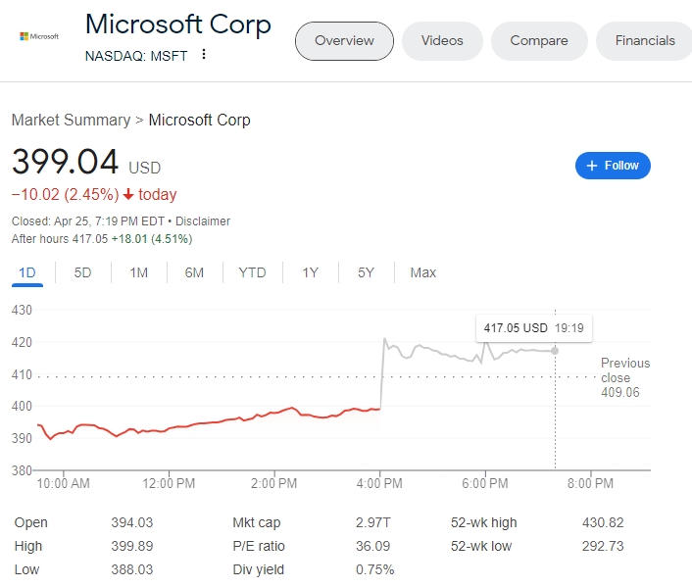
Task: Click the chart marker at 19:19
Action: pos(556,350)
